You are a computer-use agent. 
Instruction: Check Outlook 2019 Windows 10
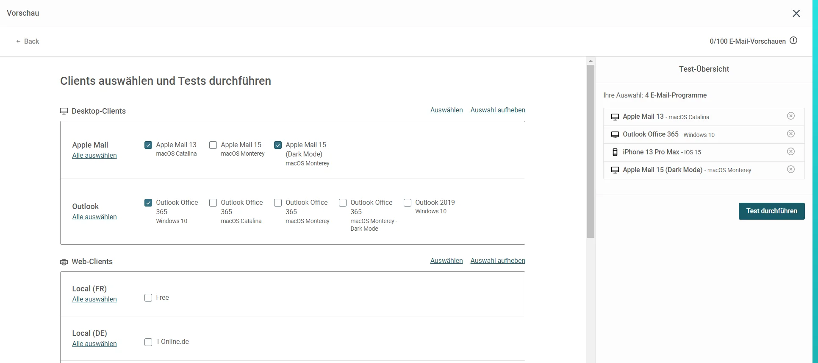click(408, 203)
